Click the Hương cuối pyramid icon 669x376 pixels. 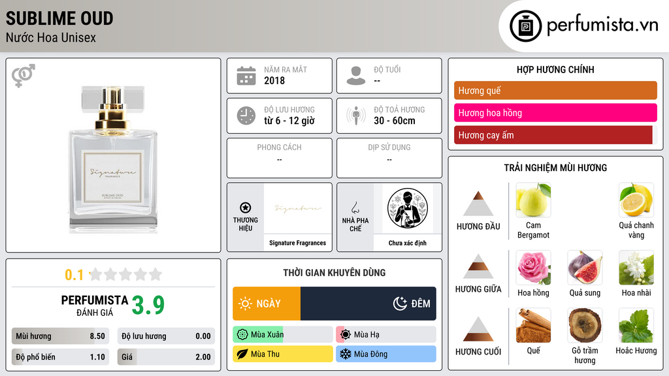478,328
